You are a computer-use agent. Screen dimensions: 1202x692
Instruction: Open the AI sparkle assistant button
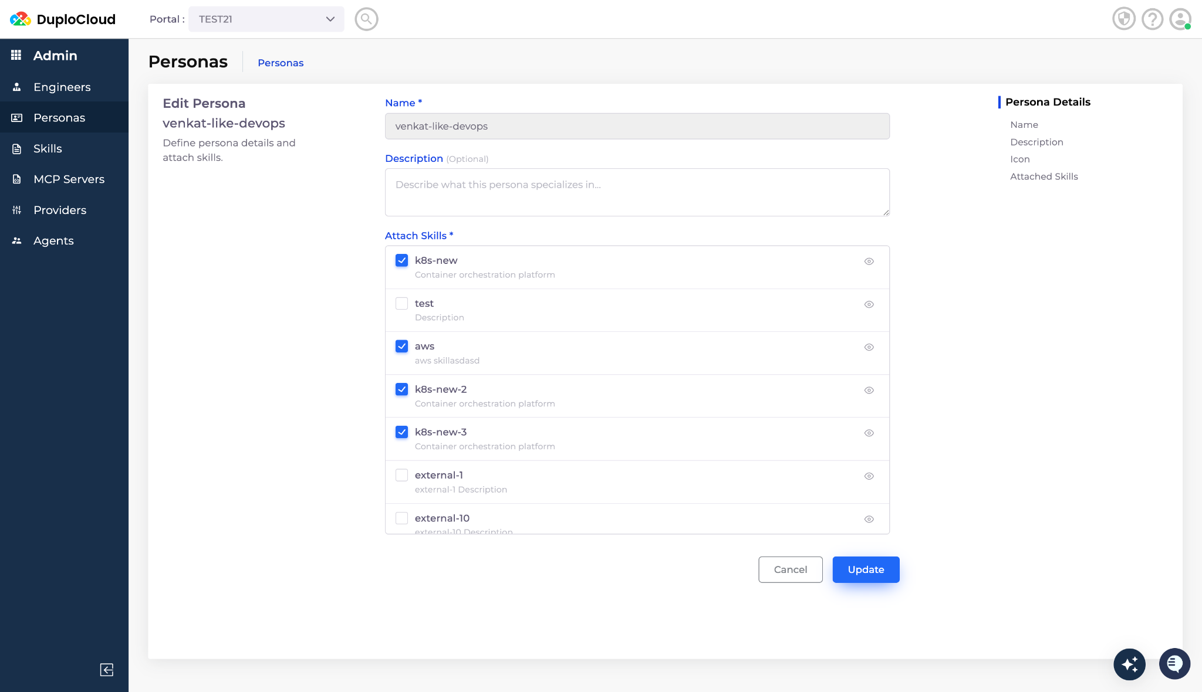tap(1129, 664)
